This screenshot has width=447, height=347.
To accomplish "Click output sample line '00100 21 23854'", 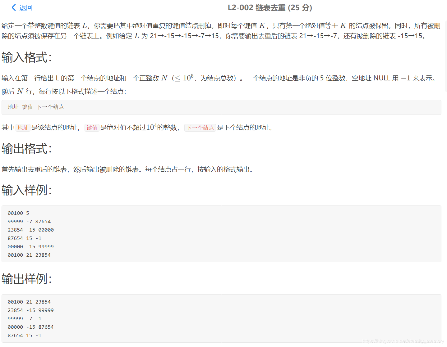I will click(x=29, y=302).
